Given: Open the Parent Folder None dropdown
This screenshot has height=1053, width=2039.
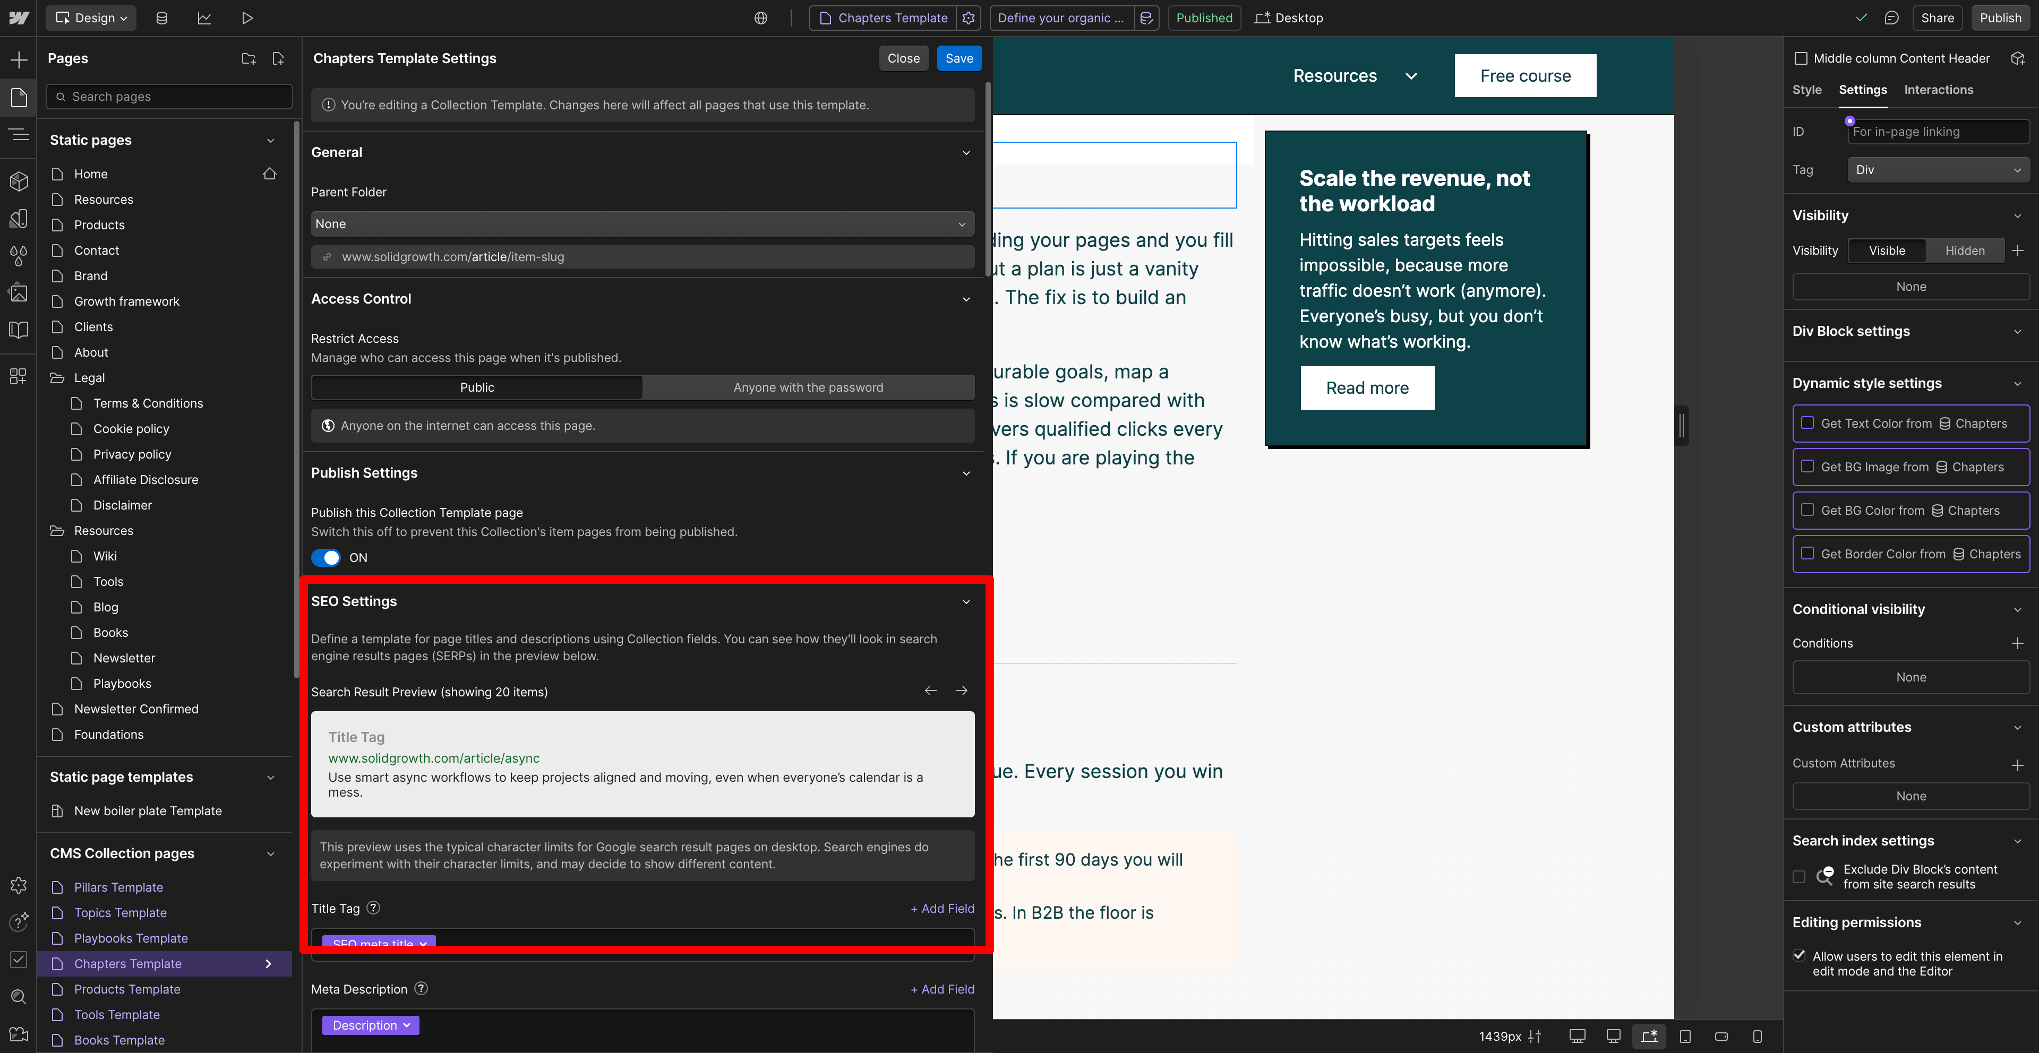Looking at the screenshot, I should [x=642, y=224].
